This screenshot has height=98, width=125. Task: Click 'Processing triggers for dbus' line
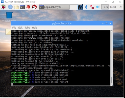click(x=38, y=59)
